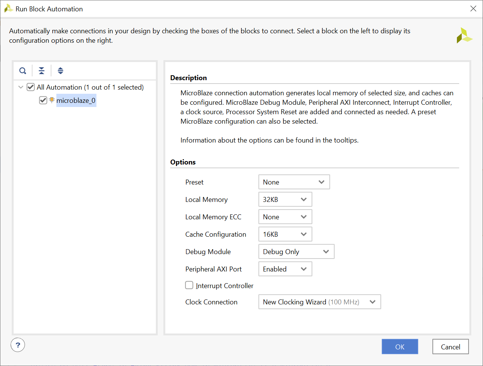This screenshot has width=483, height=366.
Task: Click the Cancel button
Action: [x=450, y=347]
